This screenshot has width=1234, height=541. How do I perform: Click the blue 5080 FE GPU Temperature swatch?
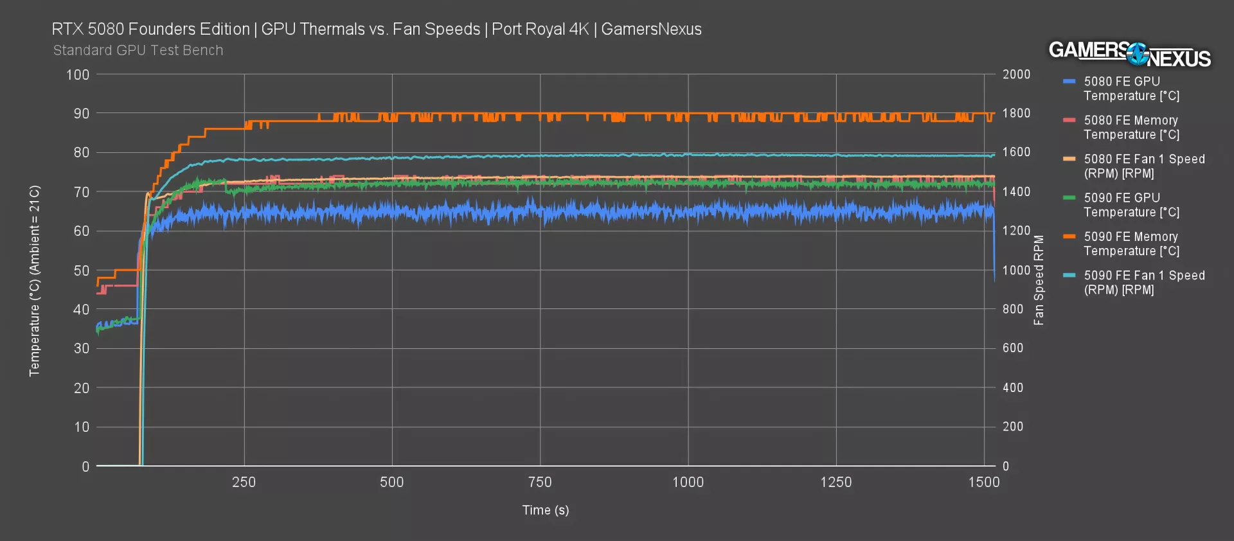(x=1069, y=82)
